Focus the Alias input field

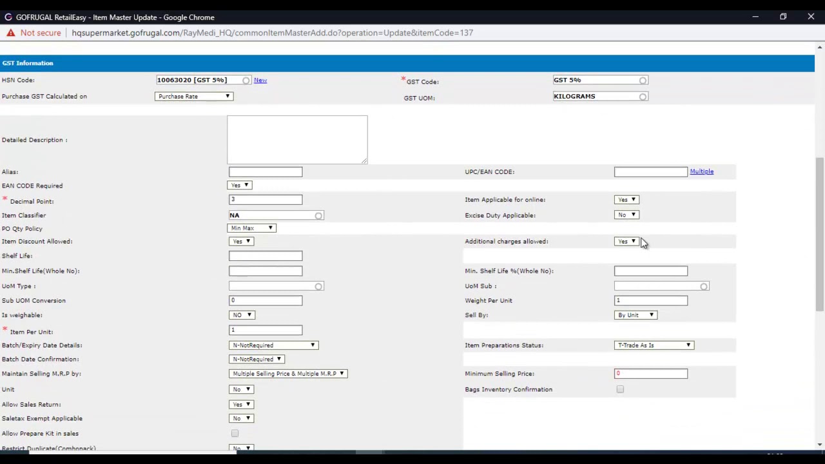(266, 172)
